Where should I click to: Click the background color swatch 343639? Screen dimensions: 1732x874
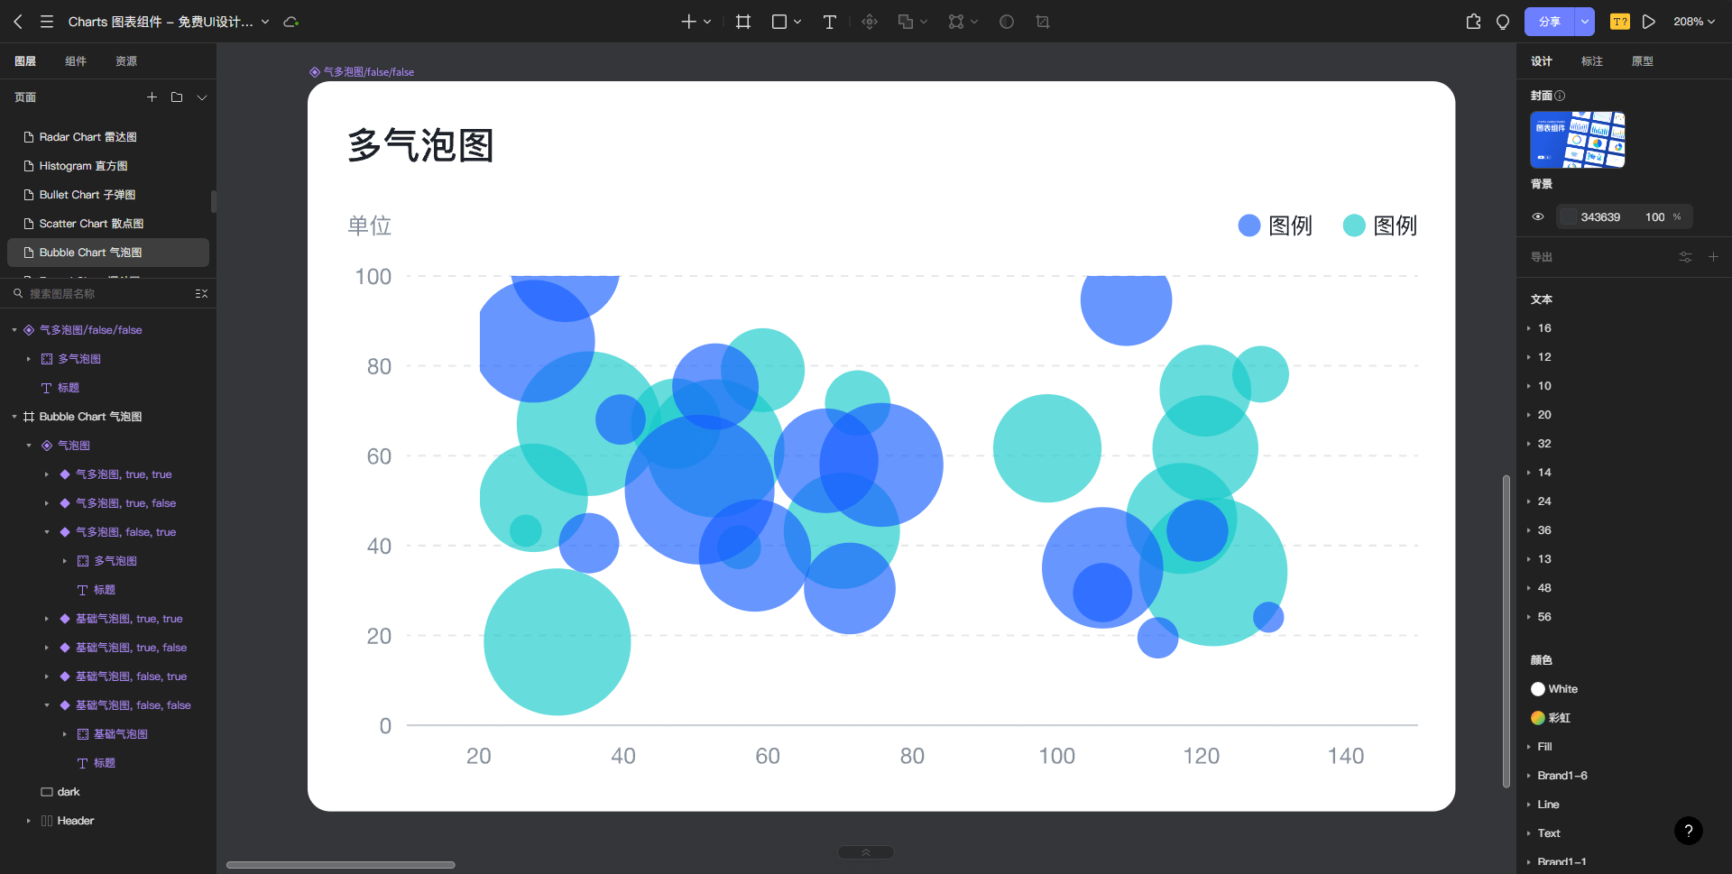1569,216
